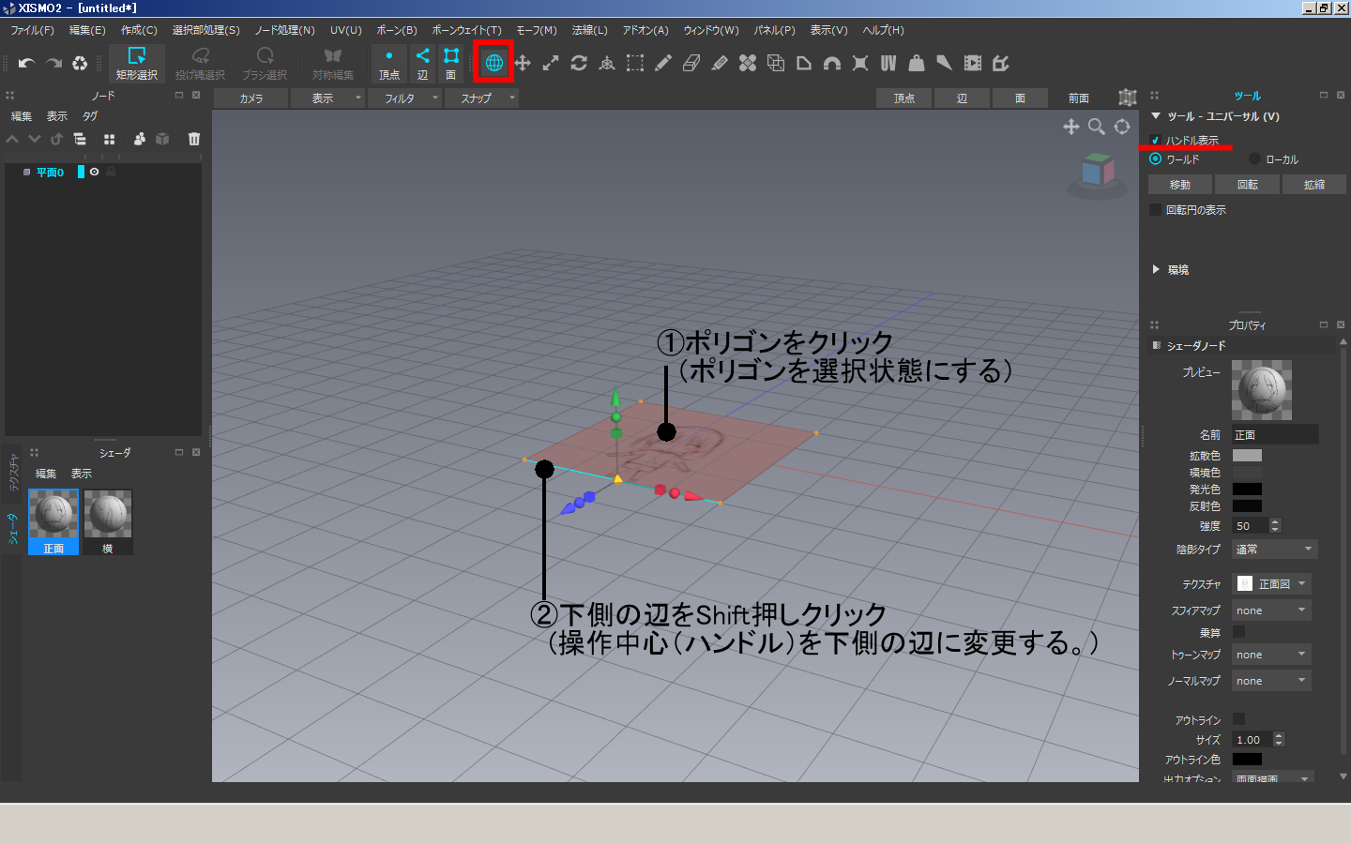Toggle lock icon of 平面0 node

point(111,172)
